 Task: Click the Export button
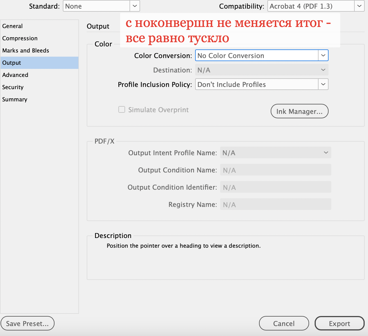coord(340,324)
